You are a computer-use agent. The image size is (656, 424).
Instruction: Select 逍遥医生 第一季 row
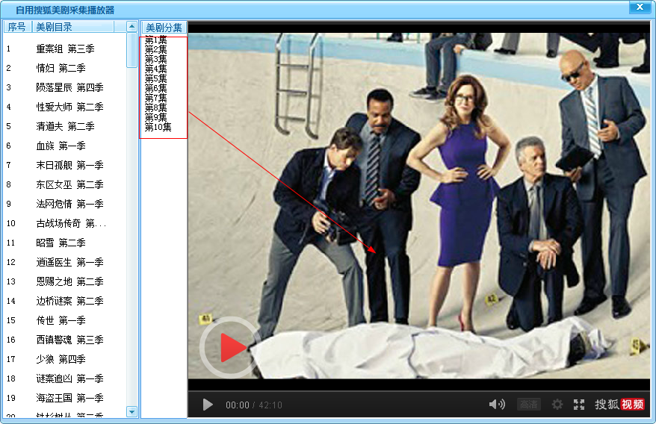pos(65,262)
